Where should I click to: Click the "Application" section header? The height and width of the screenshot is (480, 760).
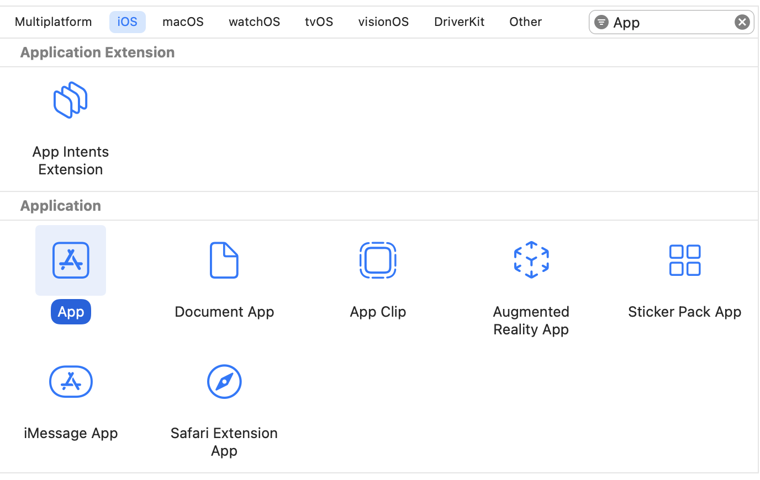pos(61,206)
